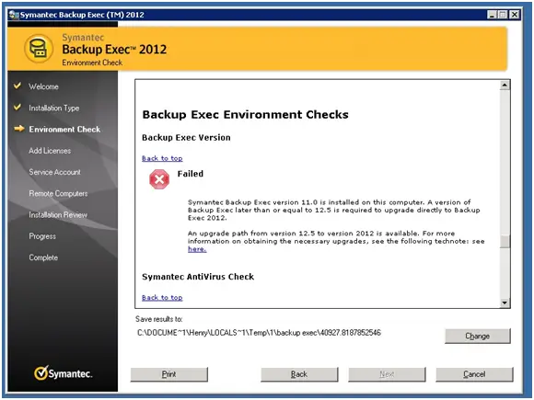The height and width of the screenshot is (400, 534).
Task: Select Add Licenses step in sidebar
Action: 50,151
